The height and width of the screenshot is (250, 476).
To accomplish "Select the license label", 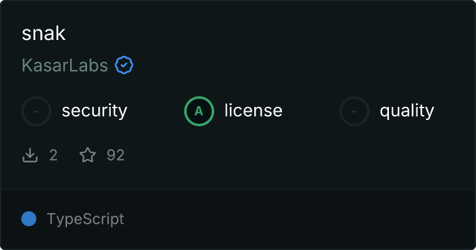I will (254, 110).
